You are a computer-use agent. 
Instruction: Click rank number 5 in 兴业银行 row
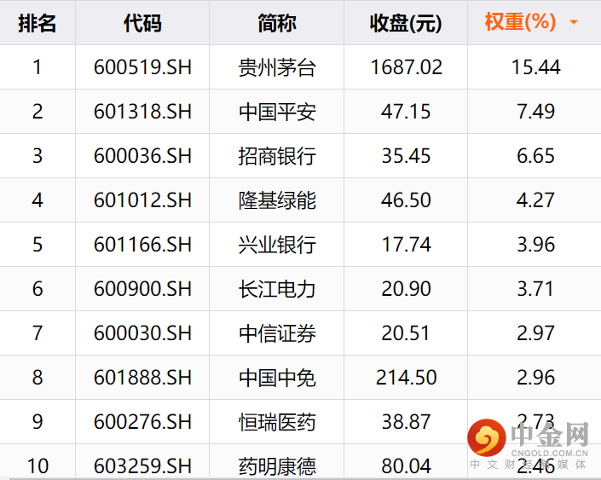pos(38,245)
